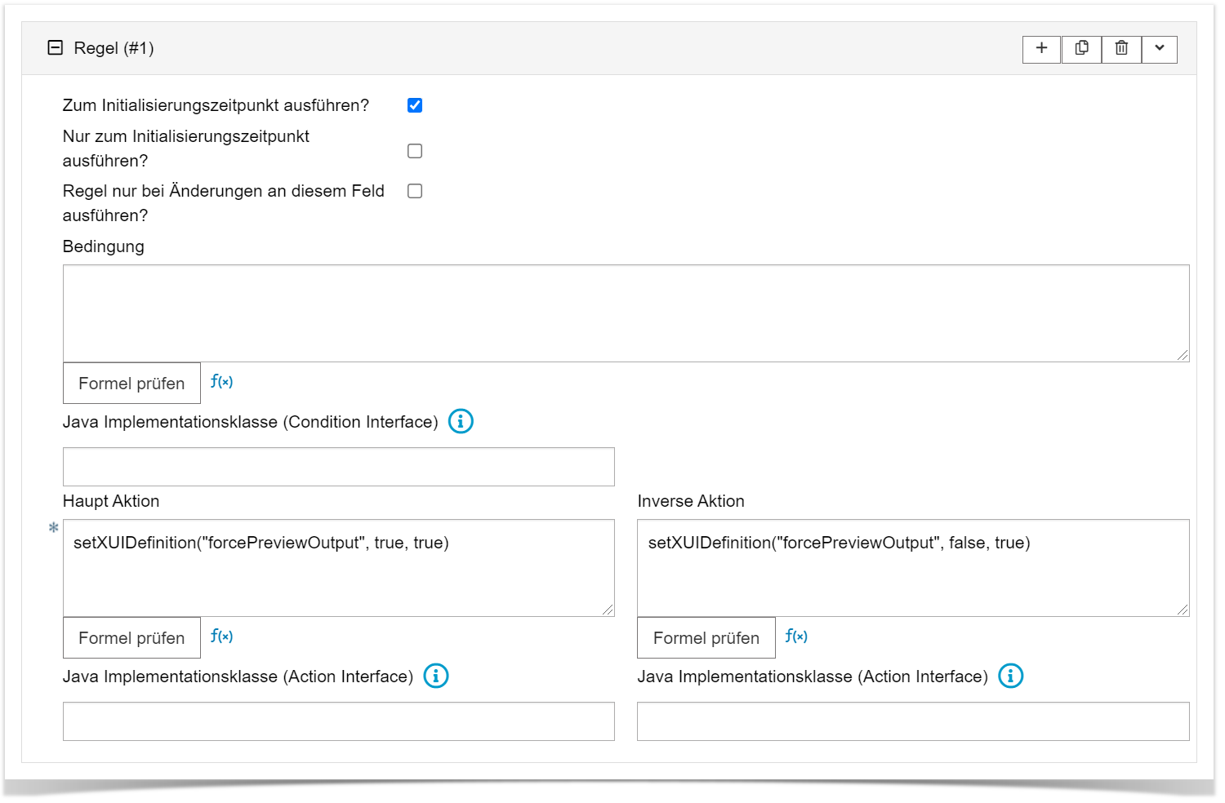Viewport: 1225px width, 803px height.
Task: Open formula editor icon under Haupt Aktion
Action: [x=221, y=637]
